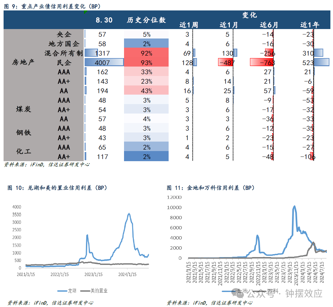Click the 2021/1/15 x-axis label in Figure 10
The image size is (333, 307).
26,274
